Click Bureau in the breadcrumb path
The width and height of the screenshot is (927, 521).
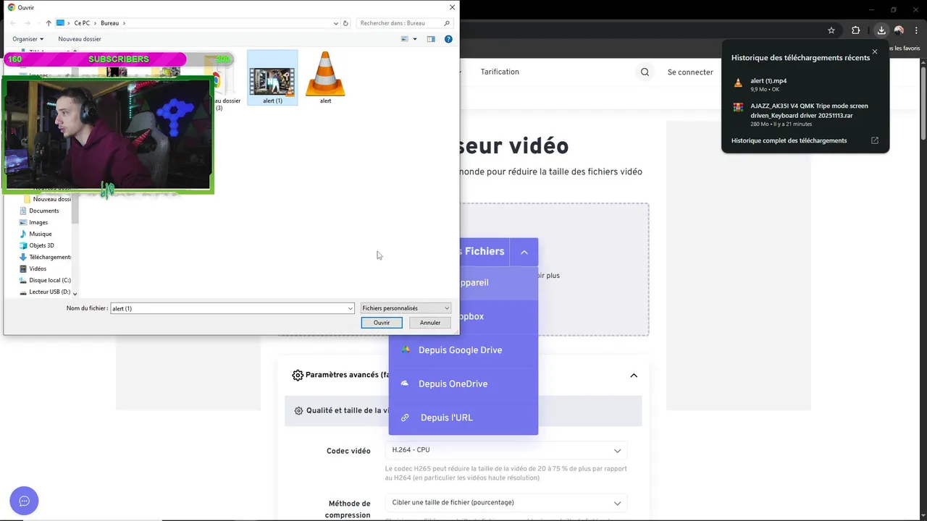point(109,23)
